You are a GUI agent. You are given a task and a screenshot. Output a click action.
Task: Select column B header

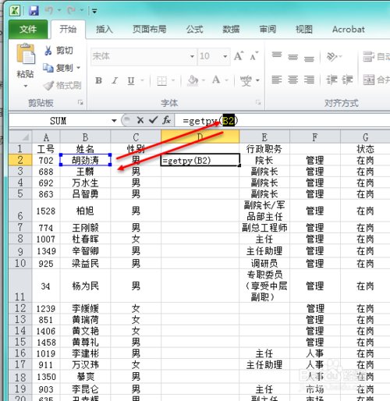pyautogui.click(x=85, y=137)
